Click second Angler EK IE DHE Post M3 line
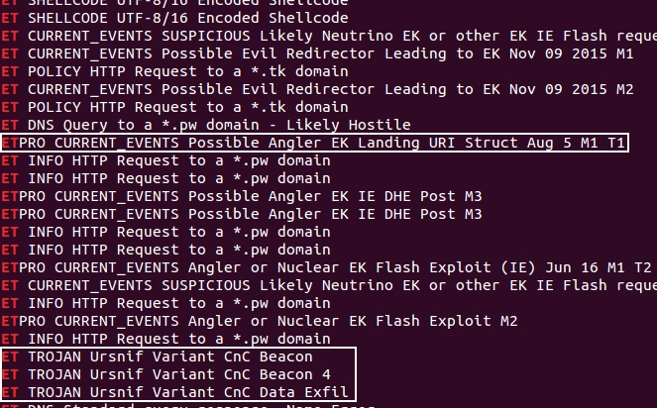 pyautogui.click(x=242, y=215)
